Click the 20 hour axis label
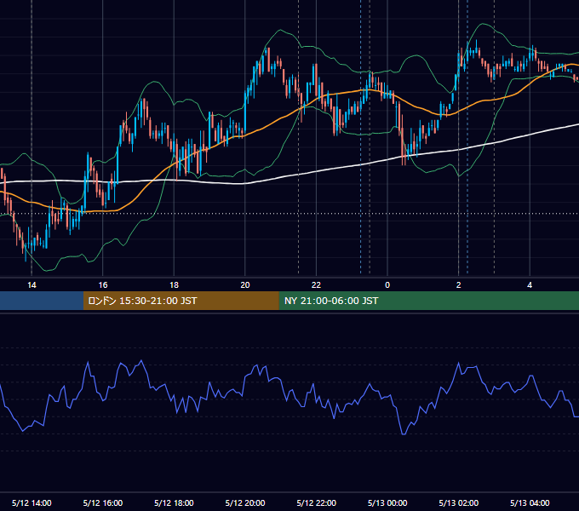This screenshot has width=579, height=511. pyautogui.click(x=245, y=285)
